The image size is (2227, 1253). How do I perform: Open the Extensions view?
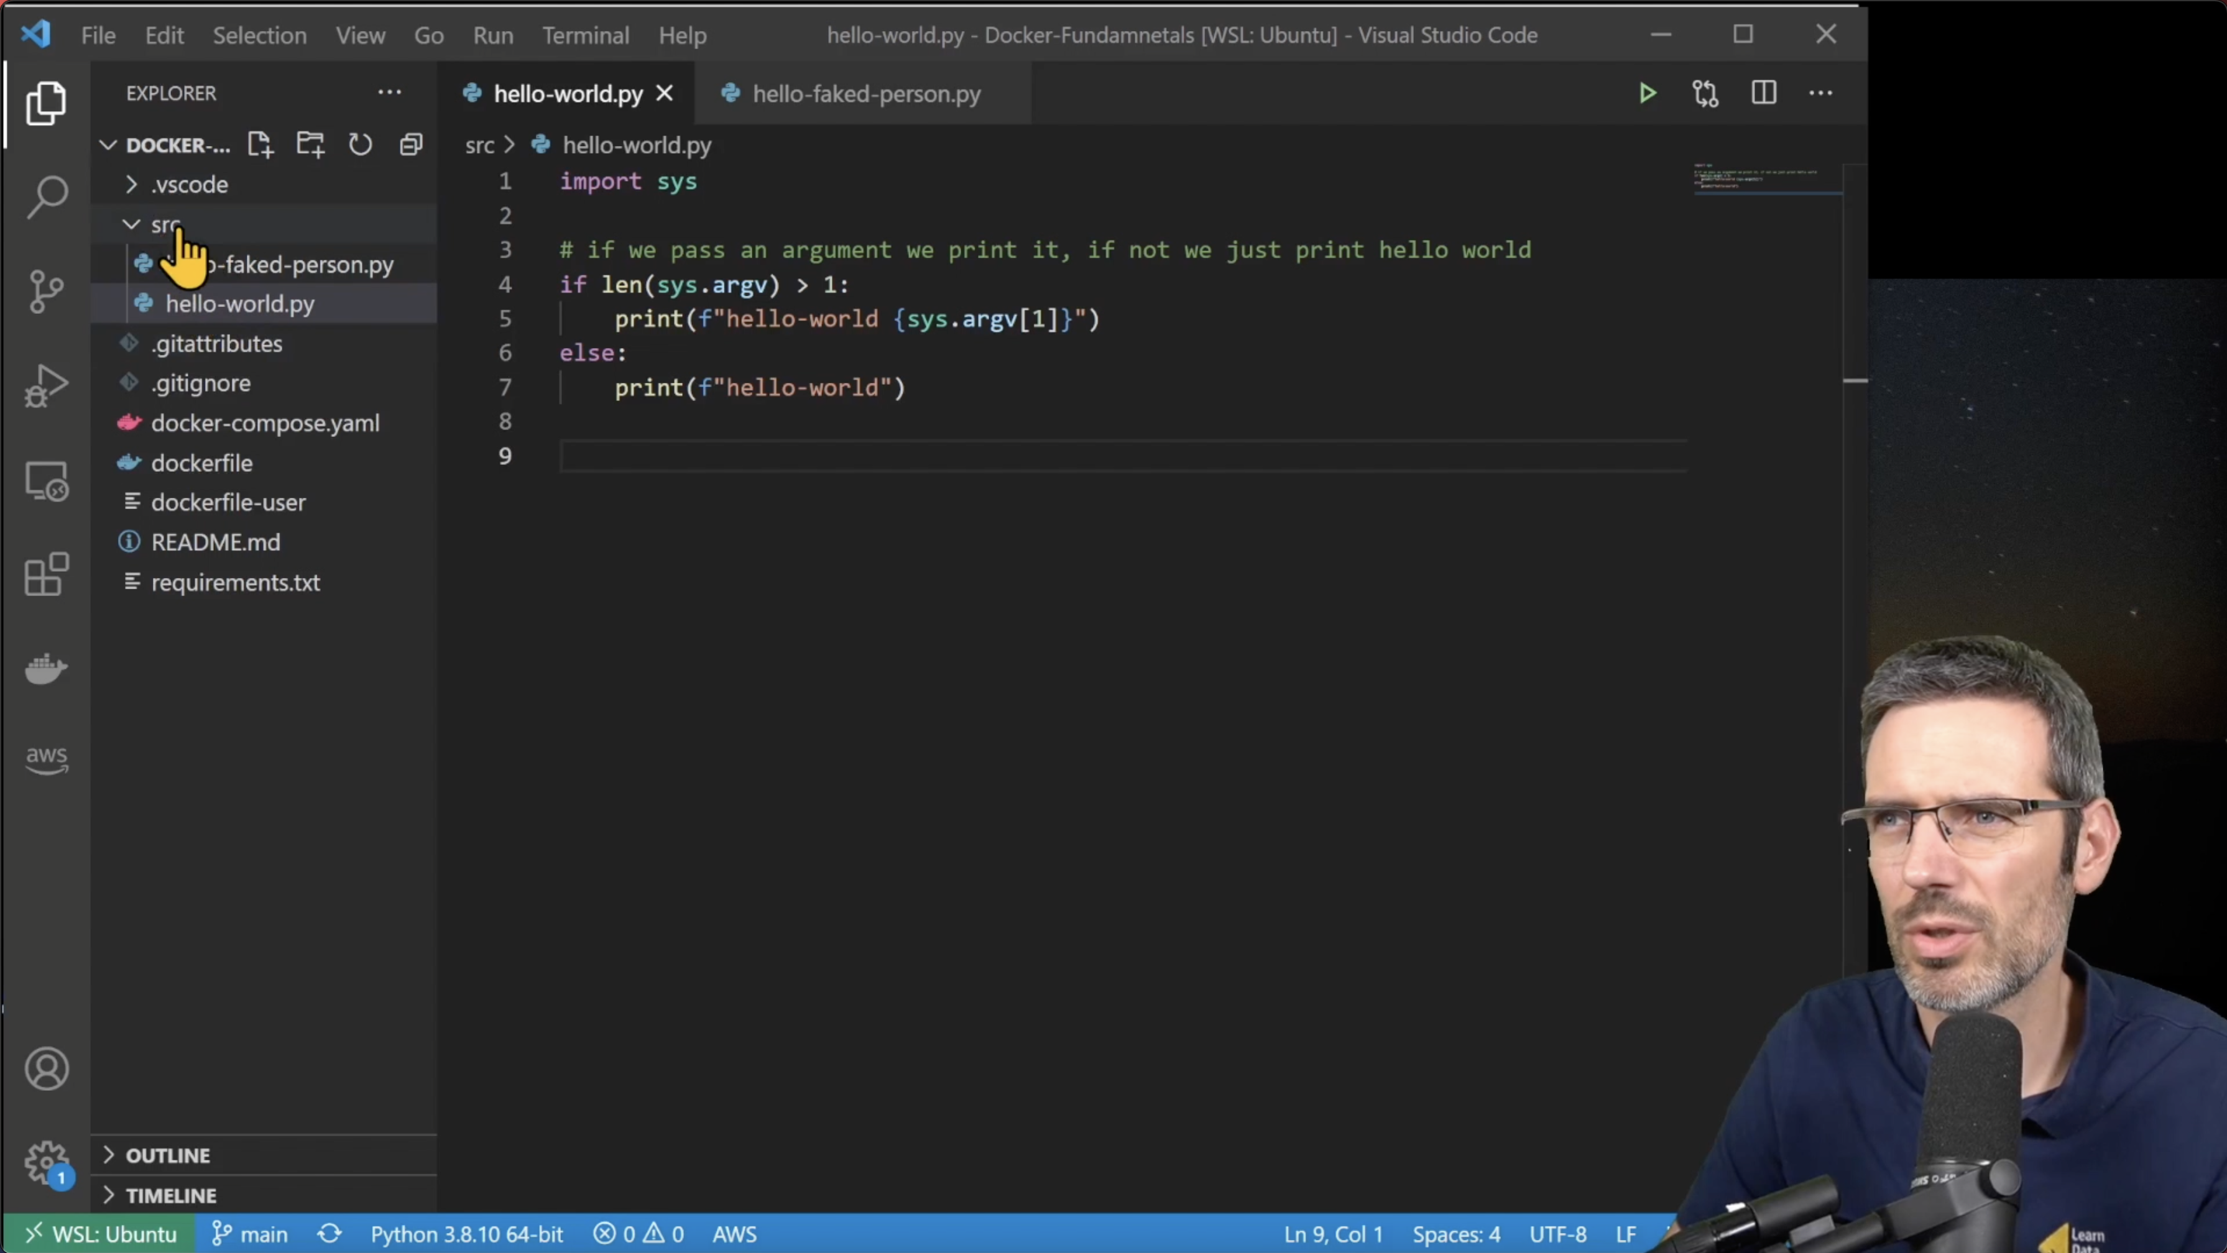point(46,575)
